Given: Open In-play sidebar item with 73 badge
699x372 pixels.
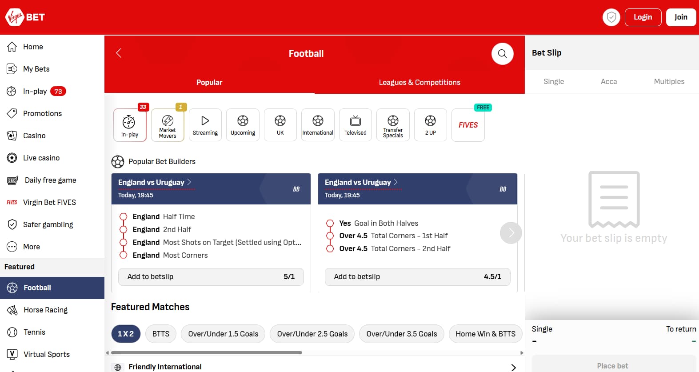Looking at the screenshot, I should click(52, 91).
